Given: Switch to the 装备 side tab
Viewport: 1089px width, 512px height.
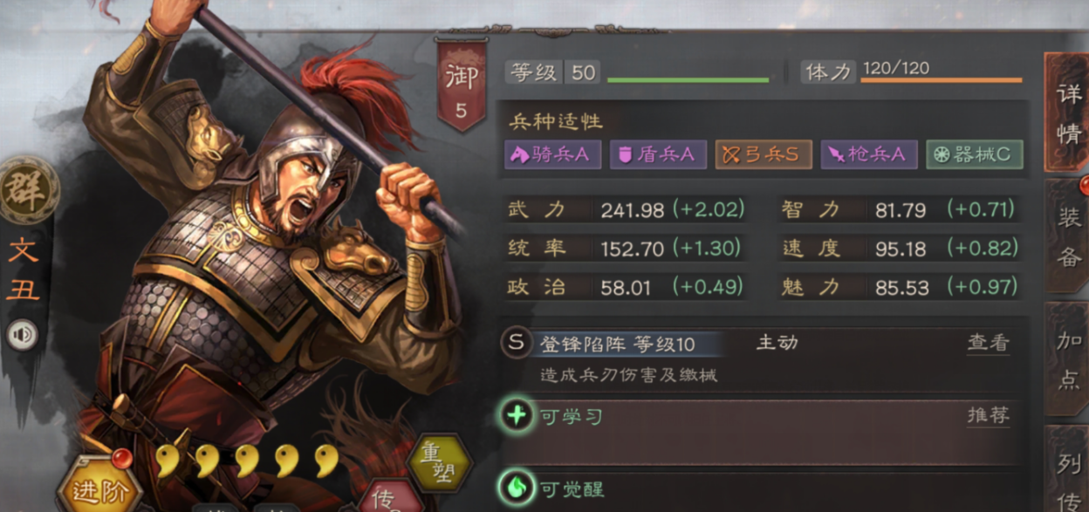Looking at the screenshot, I should tap(1068, 236).
